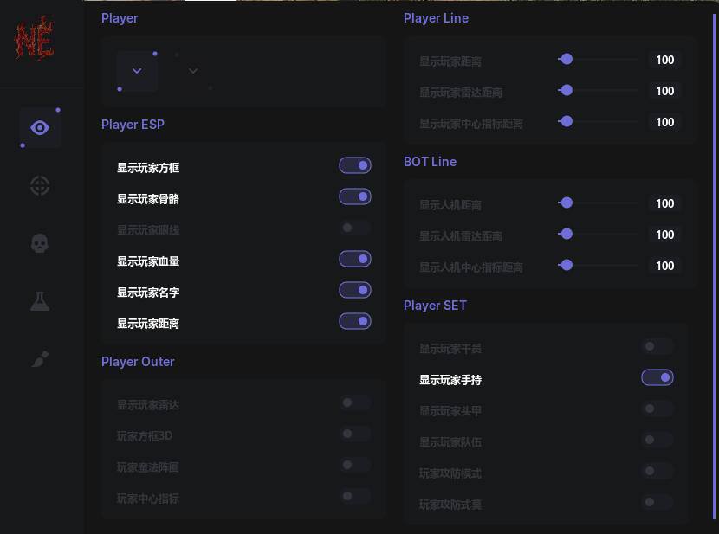Switch to the crosshair aim tab
Viewport: 719px width, 534px height.
point(40,185)
